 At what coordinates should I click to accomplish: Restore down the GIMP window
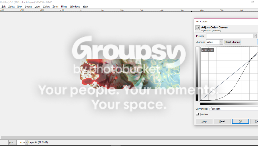[253, 2]
